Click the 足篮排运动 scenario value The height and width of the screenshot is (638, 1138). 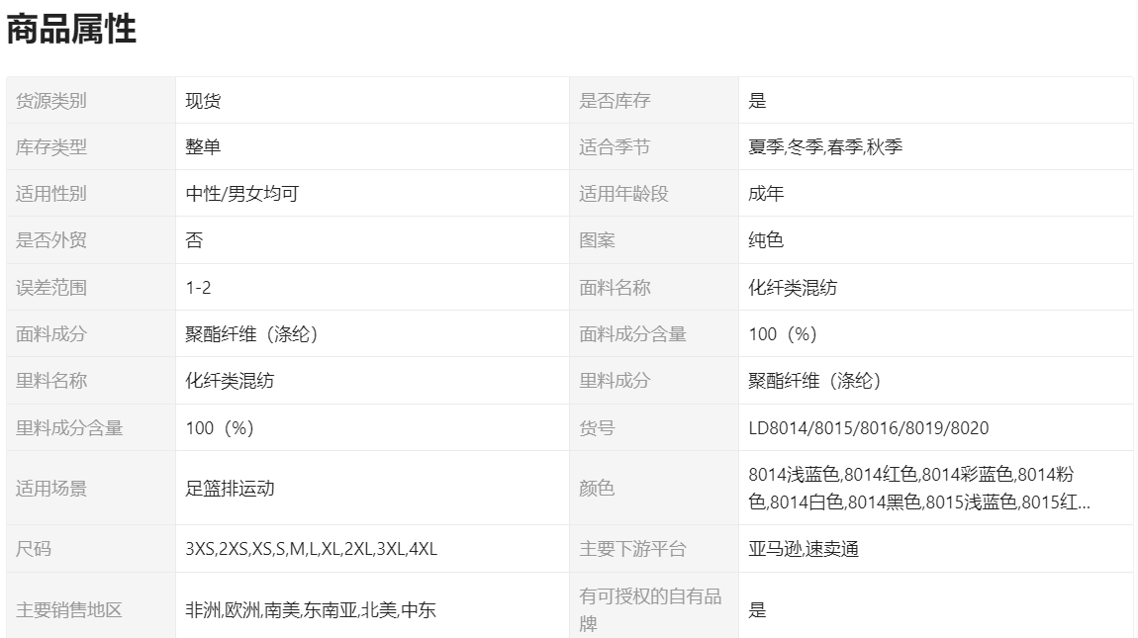click(x=230, y=488)
